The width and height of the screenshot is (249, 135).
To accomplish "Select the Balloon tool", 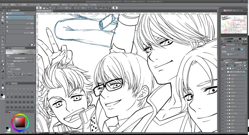I will [2, 88].
